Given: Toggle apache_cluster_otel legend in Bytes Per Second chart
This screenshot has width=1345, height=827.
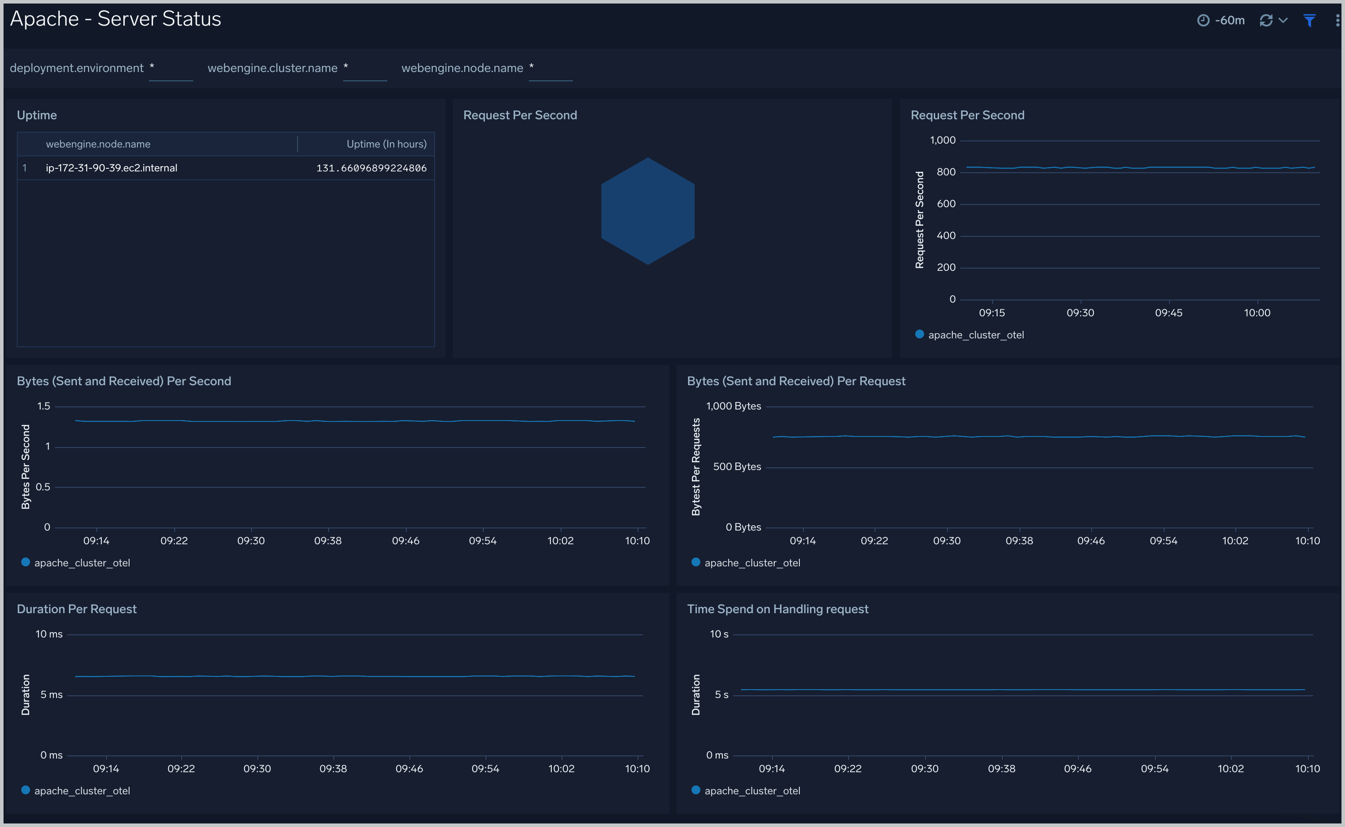Looking at the screenshot, I should pos(76,563).
